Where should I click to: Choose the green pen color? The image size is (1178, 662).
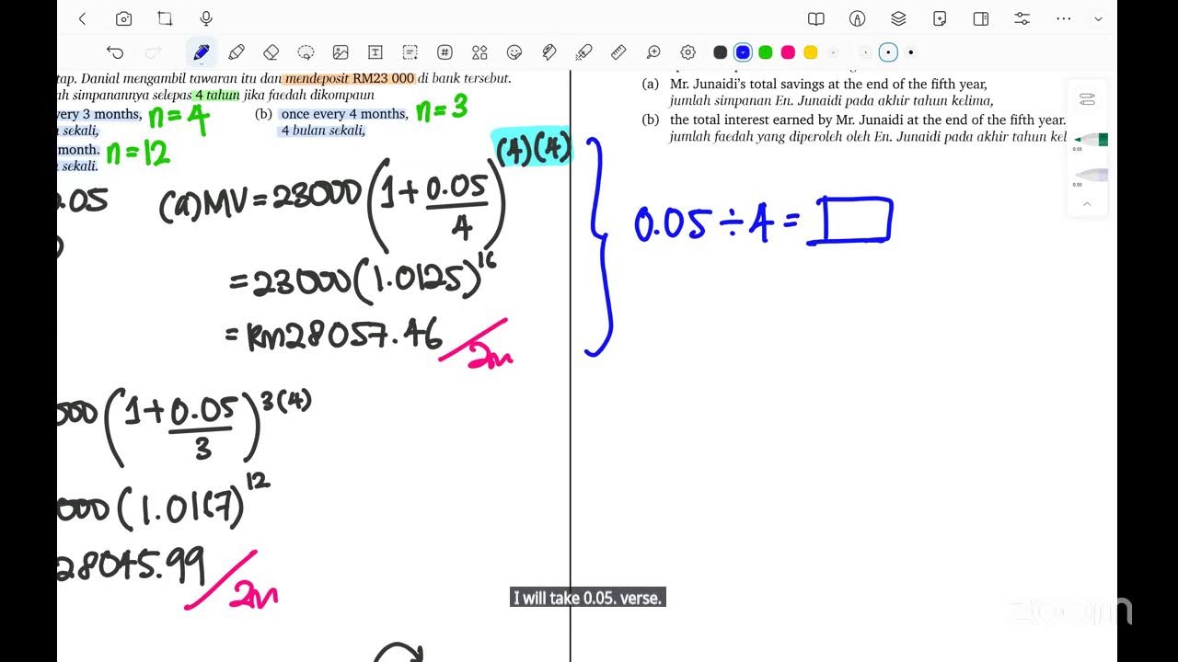click(x=765, y=52)
